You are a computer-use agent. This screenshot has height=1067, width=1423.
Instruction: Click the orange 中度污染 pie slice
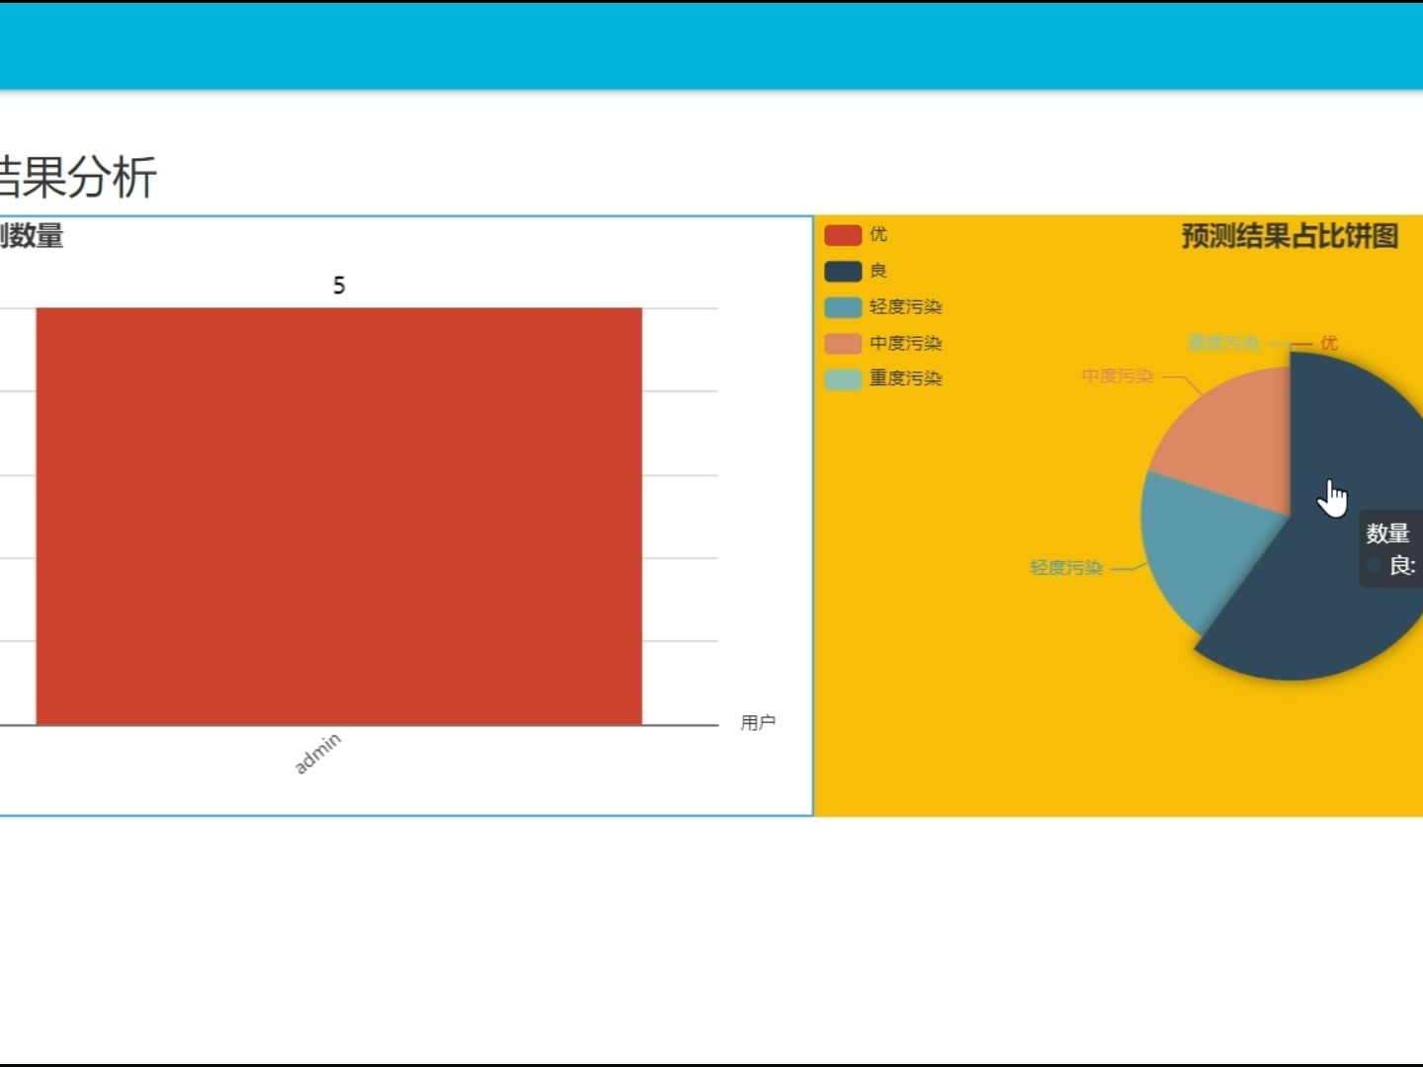pos(1235,445)
